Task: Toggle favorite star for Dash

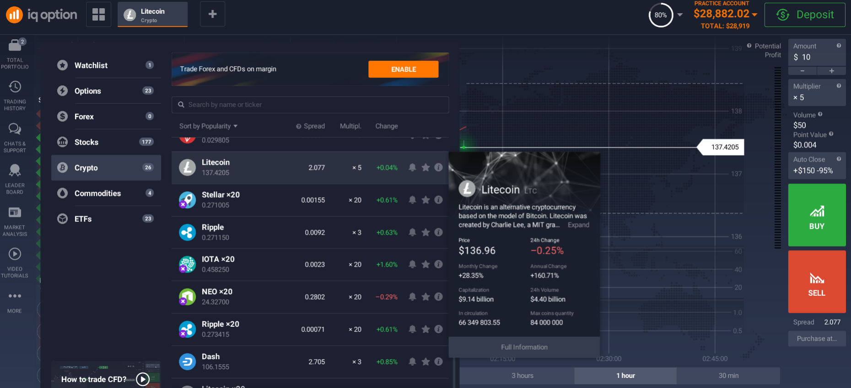Action: click(x=425, y=362)
